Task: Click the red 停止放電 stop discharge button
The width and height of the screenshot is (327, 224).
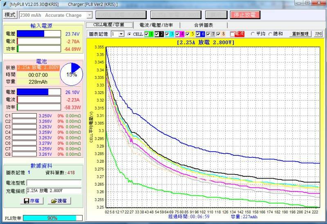Action: tap(245, 15)
